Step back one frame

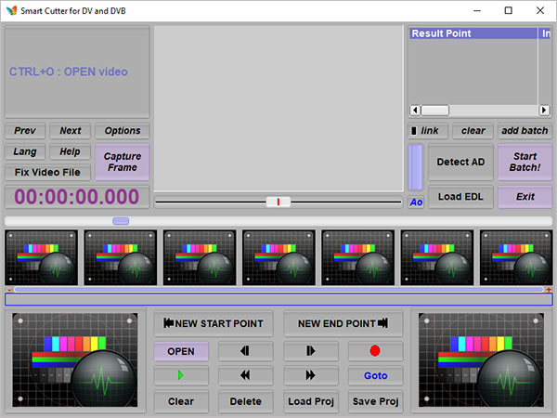point(246,352)
